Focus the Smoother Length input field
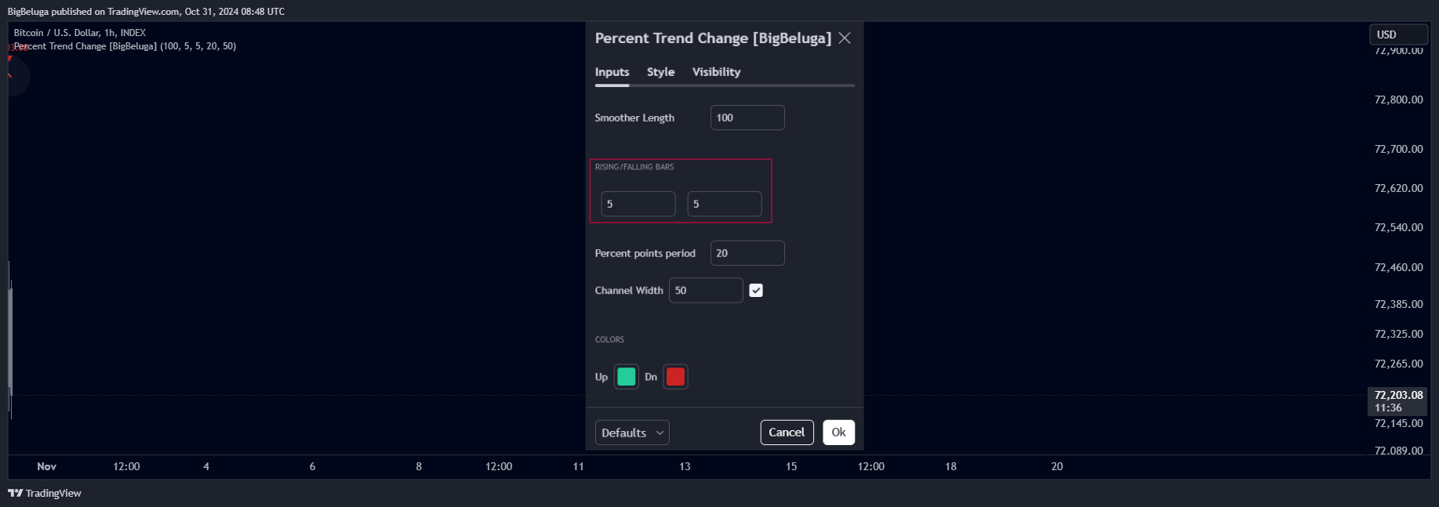Screen dimensions: 1439x507 (747, 118)
